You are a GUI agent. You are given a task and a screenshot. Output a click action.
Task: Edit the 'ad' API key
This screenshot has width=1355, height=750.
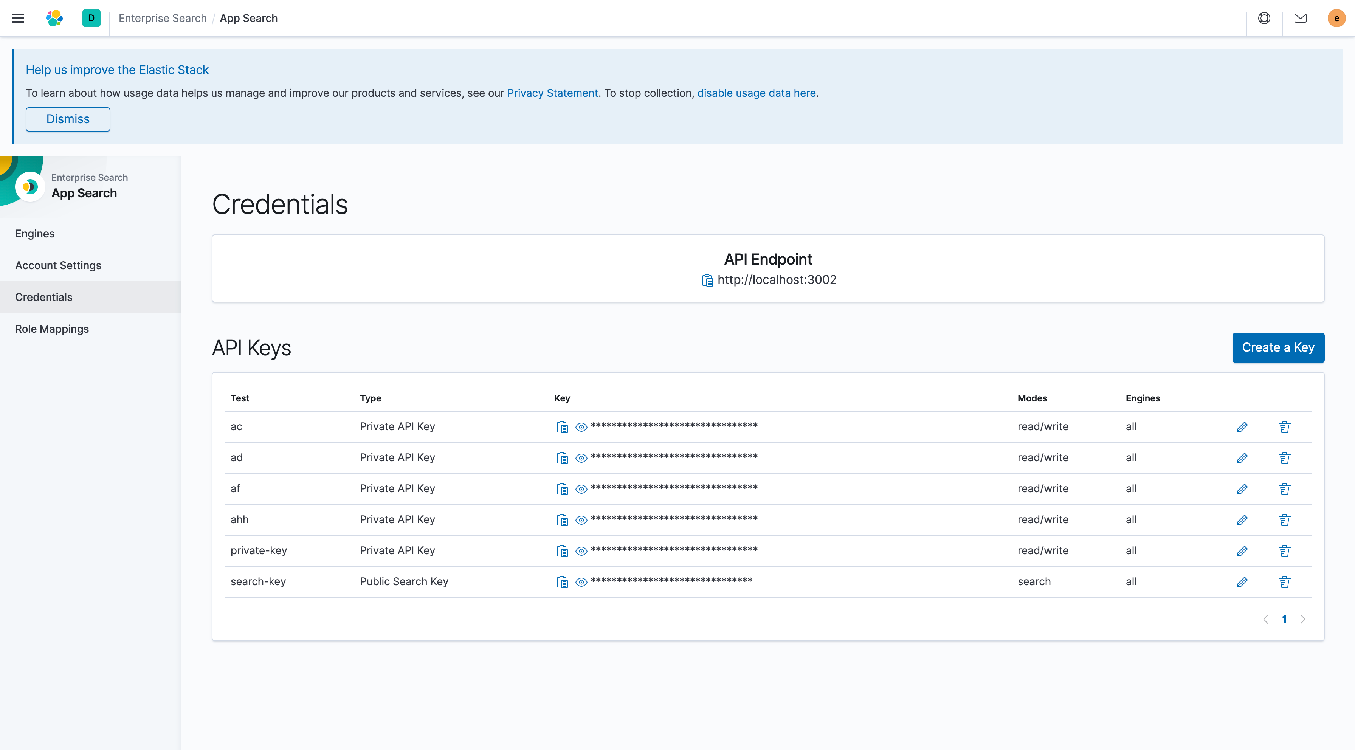pyautogui.click(x=1242, y=458)
